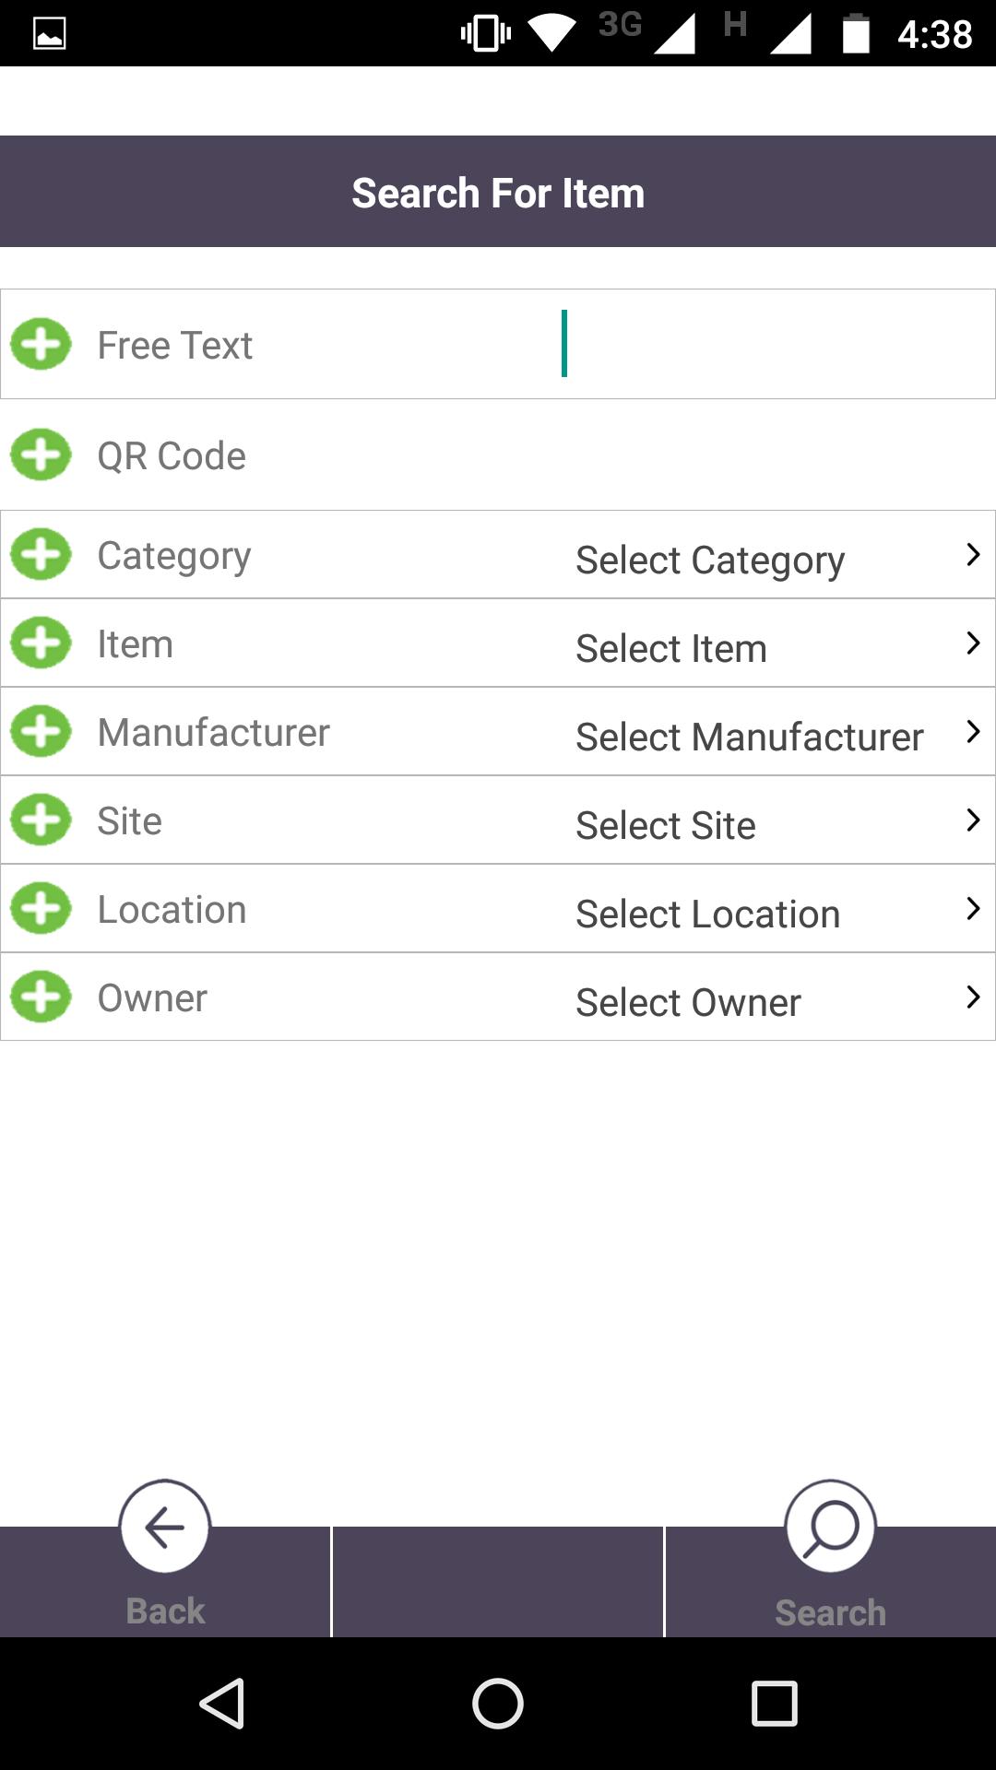The image size is (996, 1770).
Task: Tap the green plus icon beside Manufacturer
Action: tap(41, 731)
